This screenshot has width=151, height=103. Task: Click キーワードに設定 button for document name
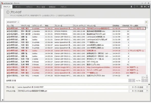pyautogui.click(x=138, y=91)
